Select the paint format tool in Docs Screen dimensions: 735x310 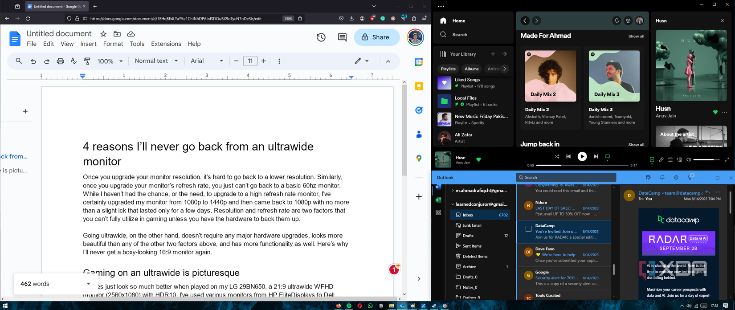[x=87, y=61]
